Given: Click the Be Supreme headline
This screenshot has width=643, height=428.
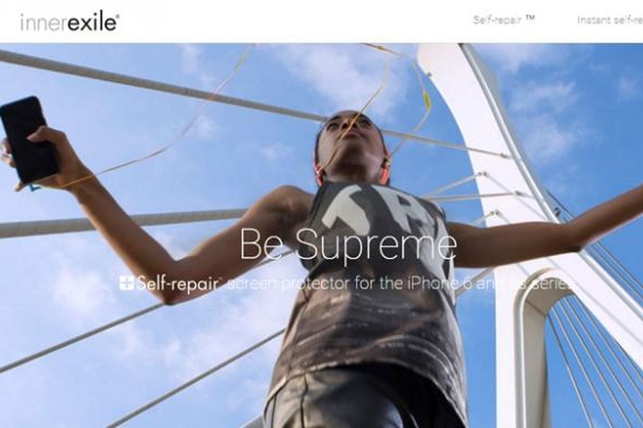Looking at the screenshot, I should 348,244.
